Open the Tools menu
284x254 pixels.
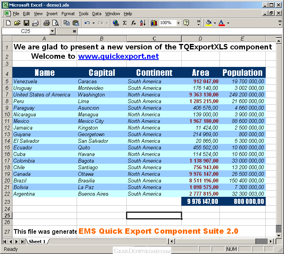(84, 14)
